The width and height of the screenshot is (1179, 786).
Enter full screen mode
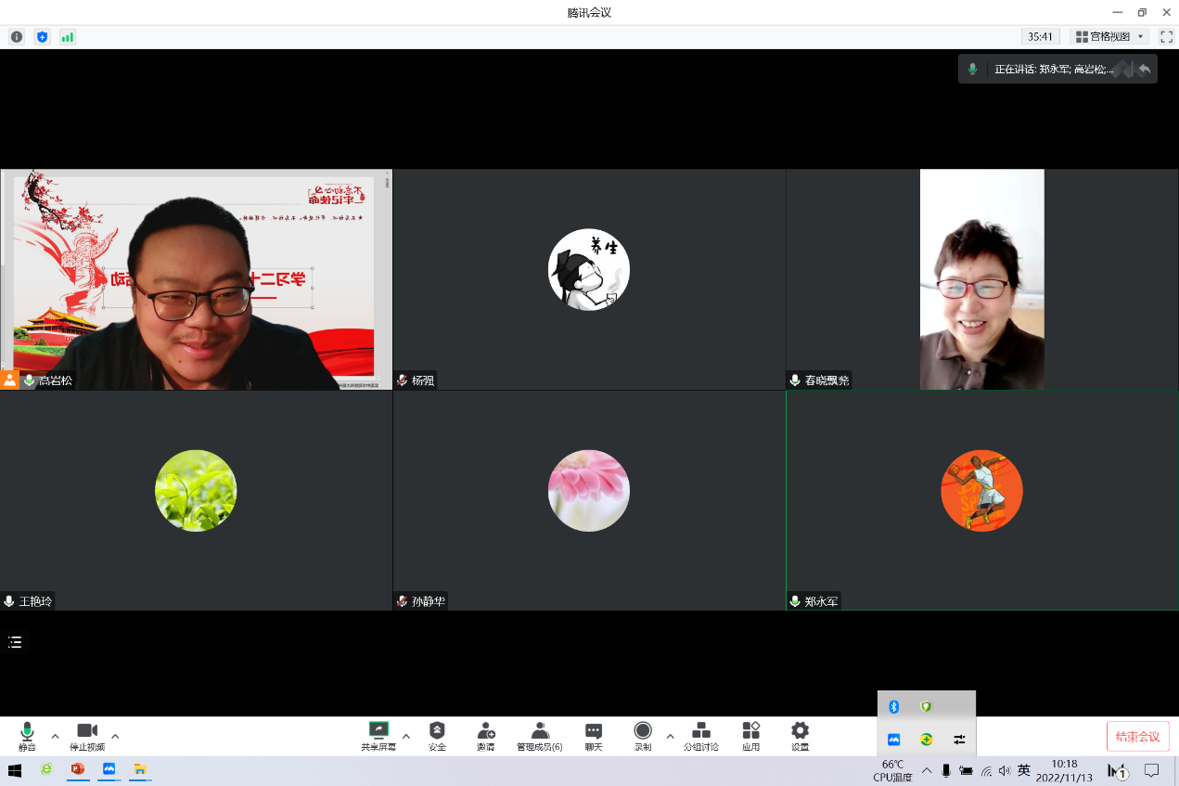tap(1166, 37)
